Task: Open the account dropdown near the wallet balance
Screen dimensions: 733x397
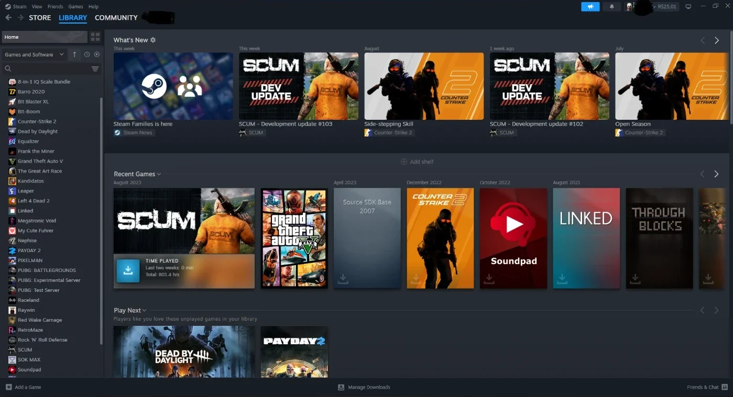Action: (x=655, y=7)
